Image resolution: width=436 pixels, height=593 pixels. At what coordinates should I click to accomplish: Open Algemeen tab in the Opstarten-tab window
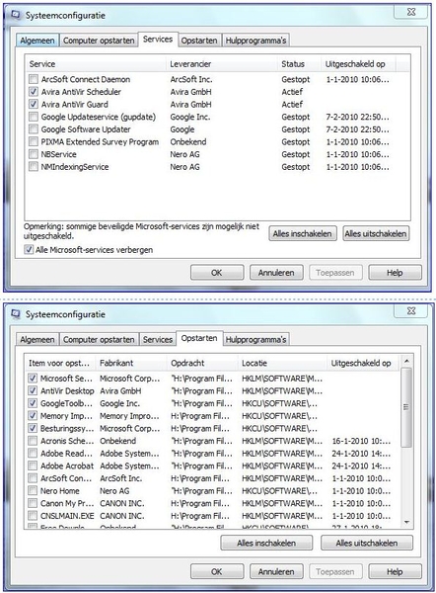[37, 339]
